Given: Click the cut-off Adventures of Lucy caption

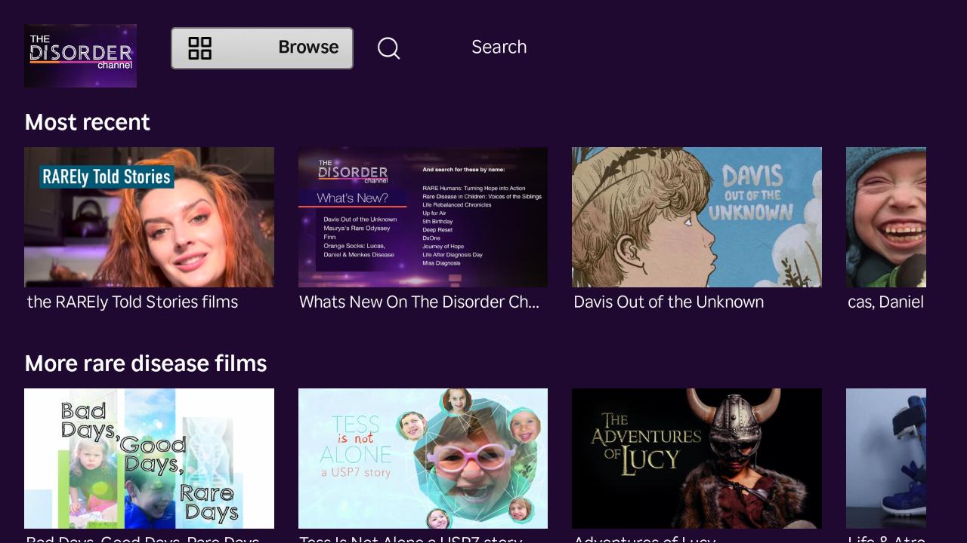Looking at the screenshot, I should (644, 538).
